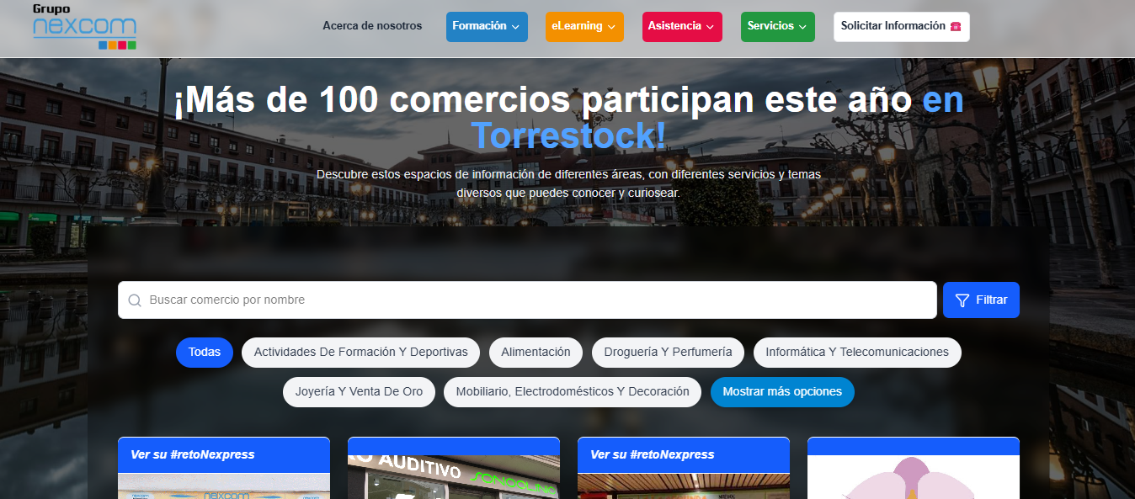Filter by Actividades De Formación Y Deportivas
The width and height of the screenshot is (1135, 499).
pyautogui.click(x=361, y=352)
